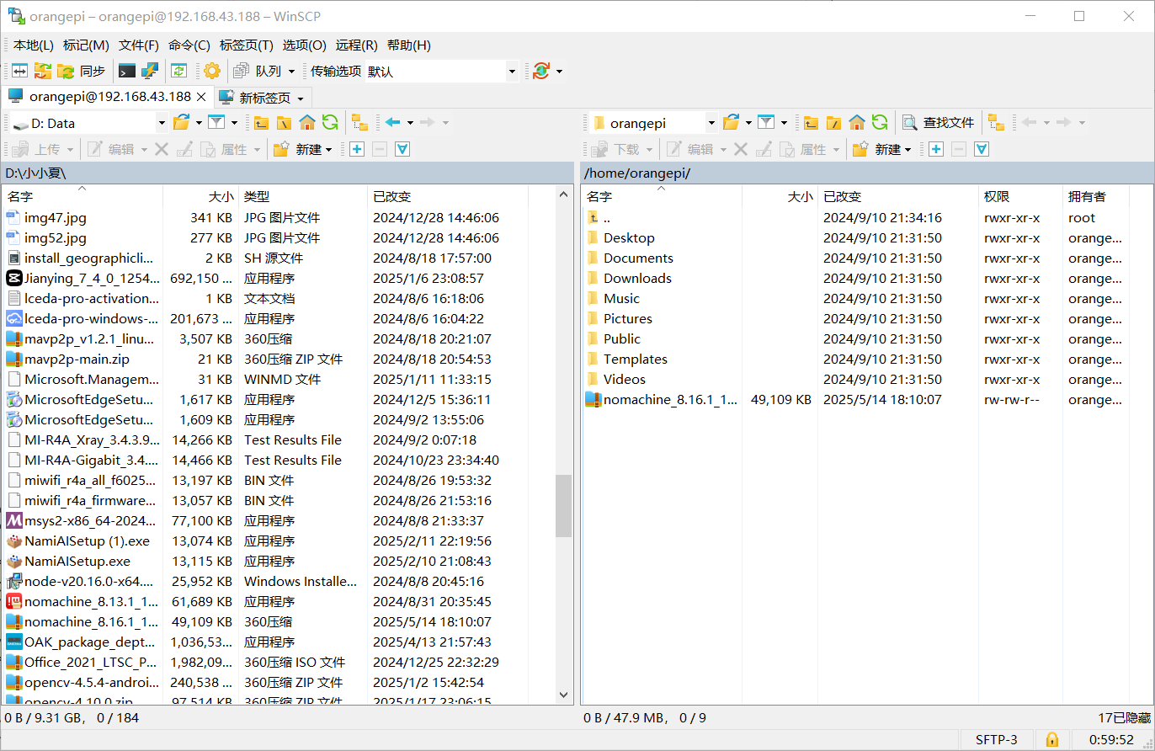Select local file mavp2p-main.zip
1155x751 pixels.
(77, 360)
